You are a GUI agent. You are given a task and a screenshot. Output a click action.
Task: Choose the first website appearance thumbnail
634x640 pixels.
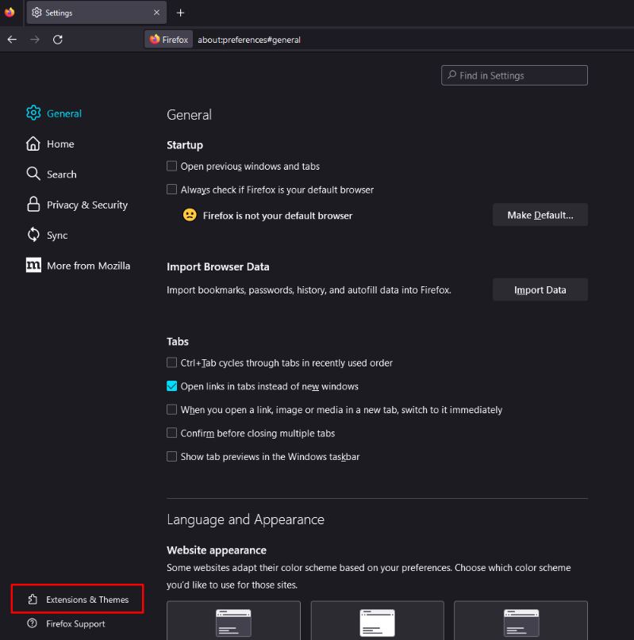tap(233, 620)
